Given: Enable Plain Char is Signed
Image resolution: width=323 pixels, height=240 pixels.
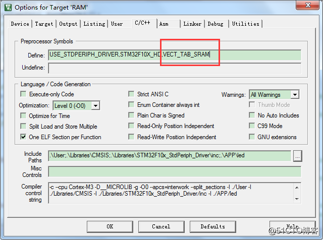Looking at the screenshot, I should point(131,115).
